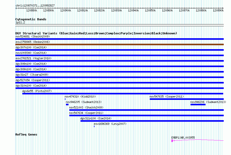Screen dimensions: 231x155
Task: Click the blue bar under nsv1009340
Action: [119, 55]
